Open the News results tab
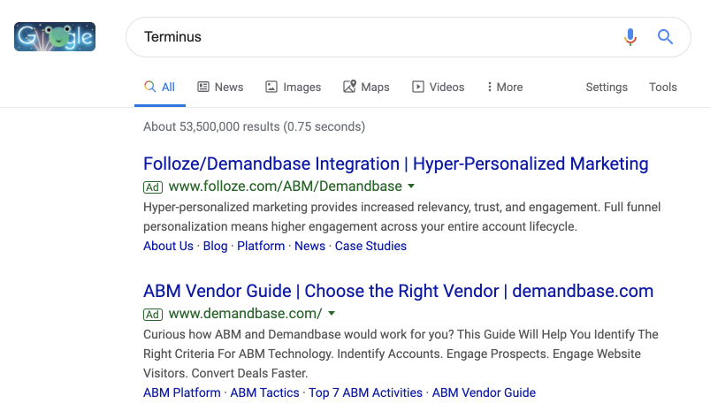Viewport: 710px width, 419px height. [219, 87]
